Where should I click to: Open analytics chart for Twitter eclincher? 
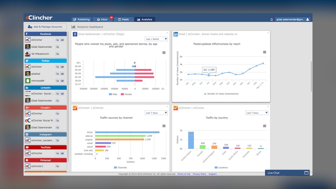[62, 67]
